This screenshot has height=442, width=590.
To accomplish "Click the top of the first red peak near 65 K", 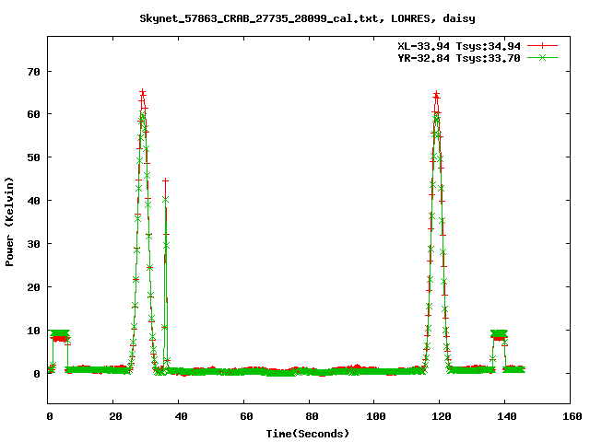I will pyautogui.click(x=142, y=92).
